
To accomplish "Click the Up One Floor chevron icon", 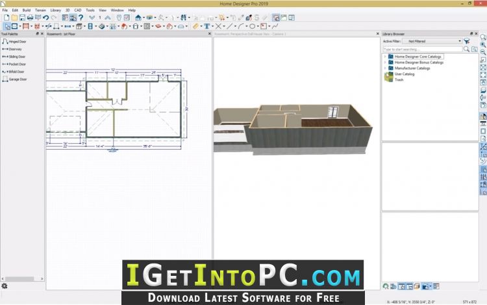I will pyautogui.click(x=108, y=17).
